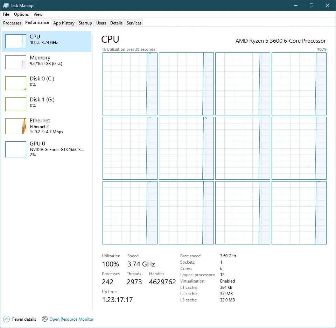The image size is (336, 328).
Task: Open the Options menu
Action: click(21, 14)
